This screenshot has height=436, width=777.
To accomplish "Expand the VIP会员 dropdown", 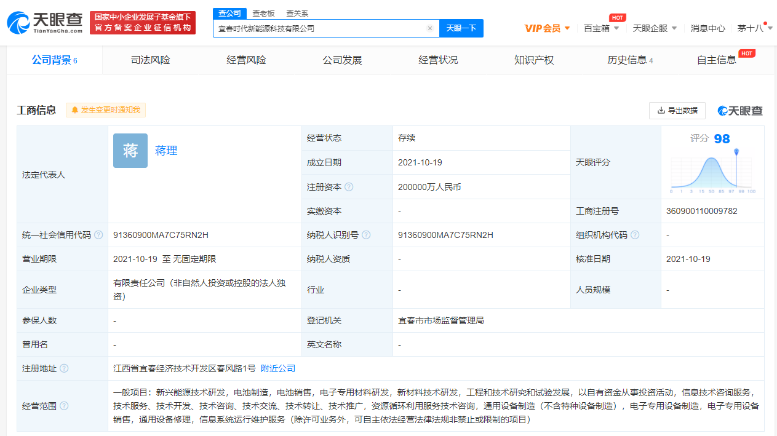I will [x=547, y=28].
